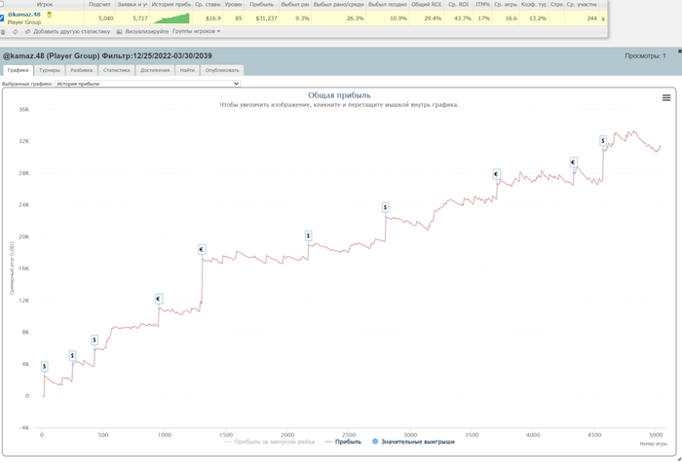The image size is (682, 463).
Task: Click the medal icon next to @kamaz.48
Action: [49, 15]
